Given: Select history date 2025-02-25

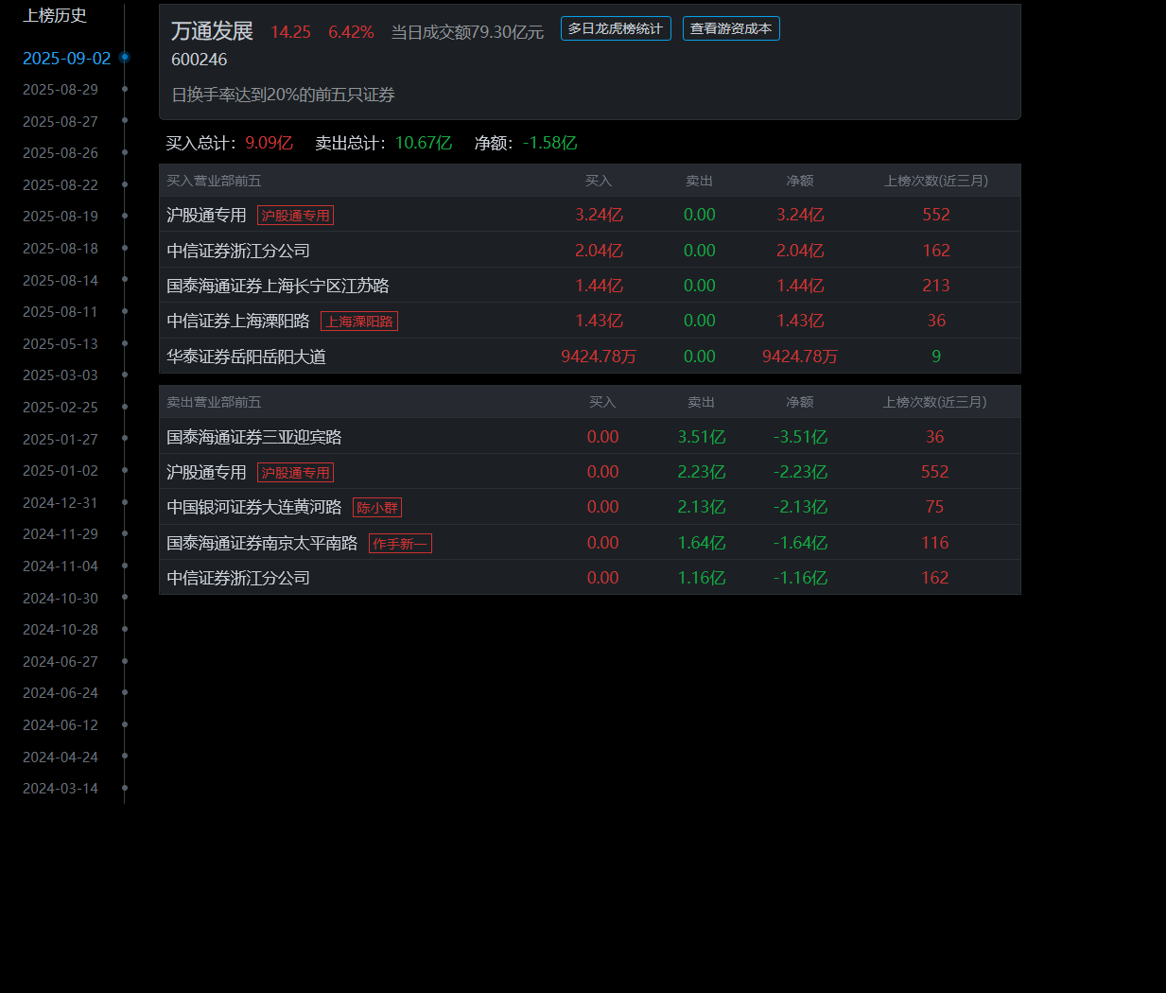Looking at the screenshot, I should click(61, 407).
